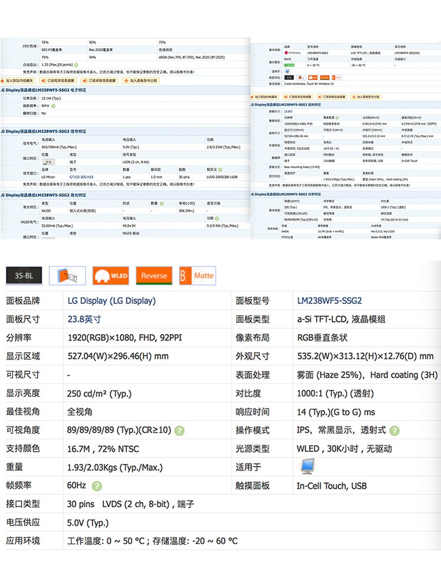Open the blue screen size link in 屏幕尺寸 row
The height and width of the screenshot is (588, 441).
tap(288, 112)
